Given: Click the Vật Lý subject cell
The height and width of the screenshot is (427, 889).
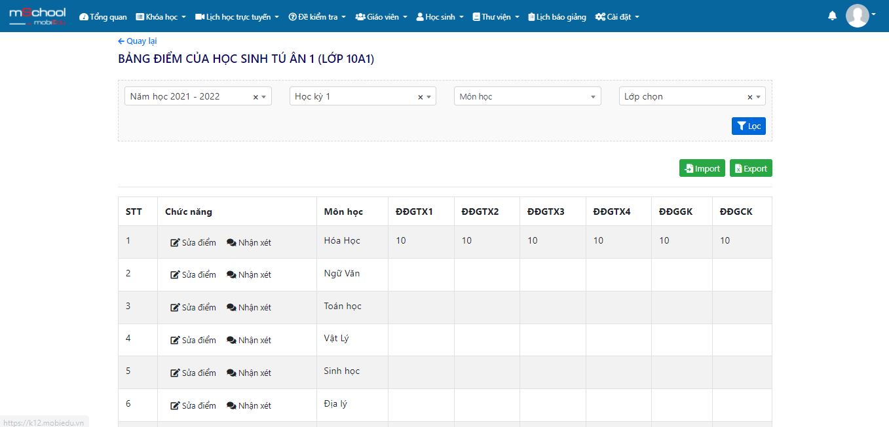Looking at the screenshot, I should [352, 340].
